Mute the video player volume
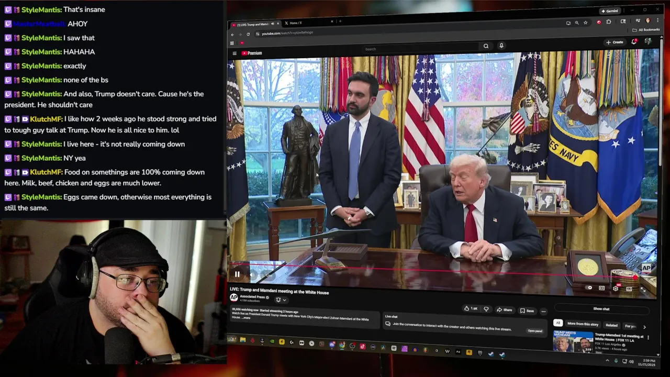This screenshot has height=377, width=670. click(x=252, y=275)
